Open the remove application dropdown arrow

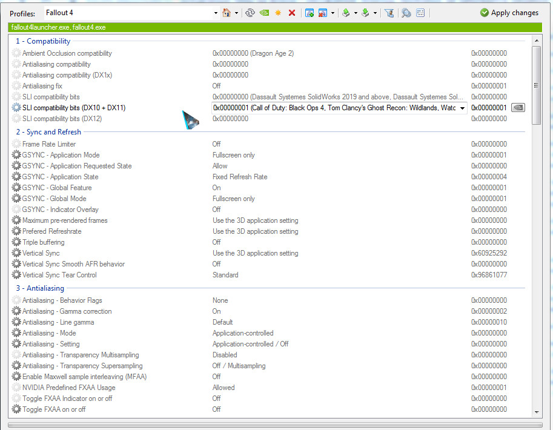click(333, 13)
